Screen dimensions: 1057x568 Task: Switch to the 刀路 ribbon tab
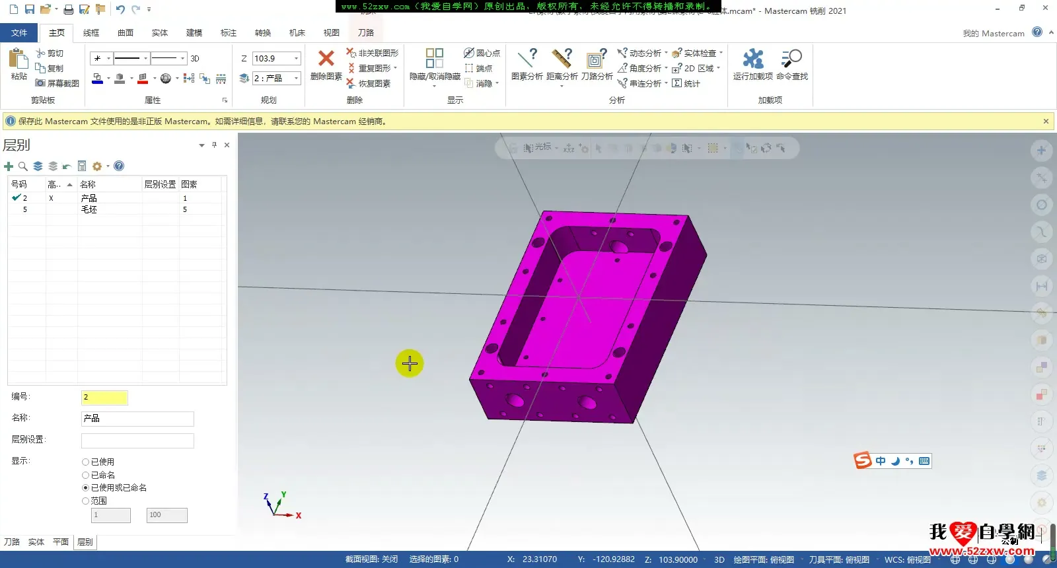365,32
